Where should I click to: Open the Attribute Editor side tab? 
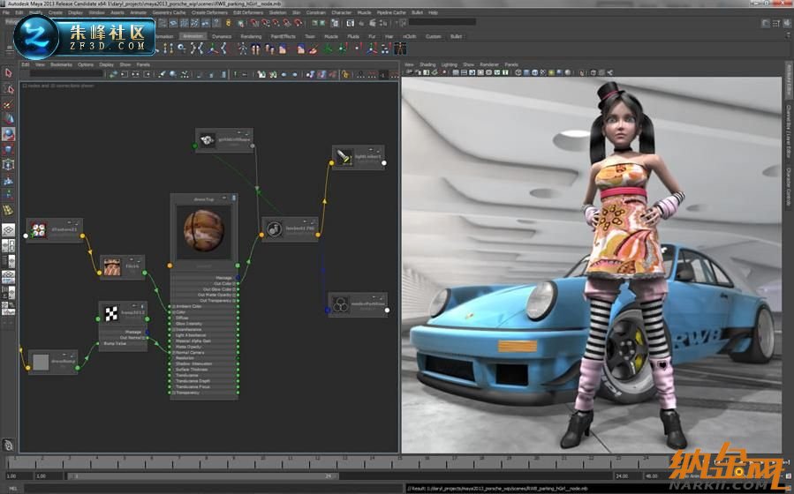tap(789, 80)
